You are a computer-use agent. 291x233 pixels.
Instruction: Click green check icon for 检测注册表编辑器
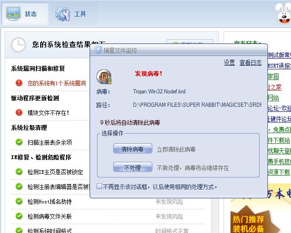(19, 186)
